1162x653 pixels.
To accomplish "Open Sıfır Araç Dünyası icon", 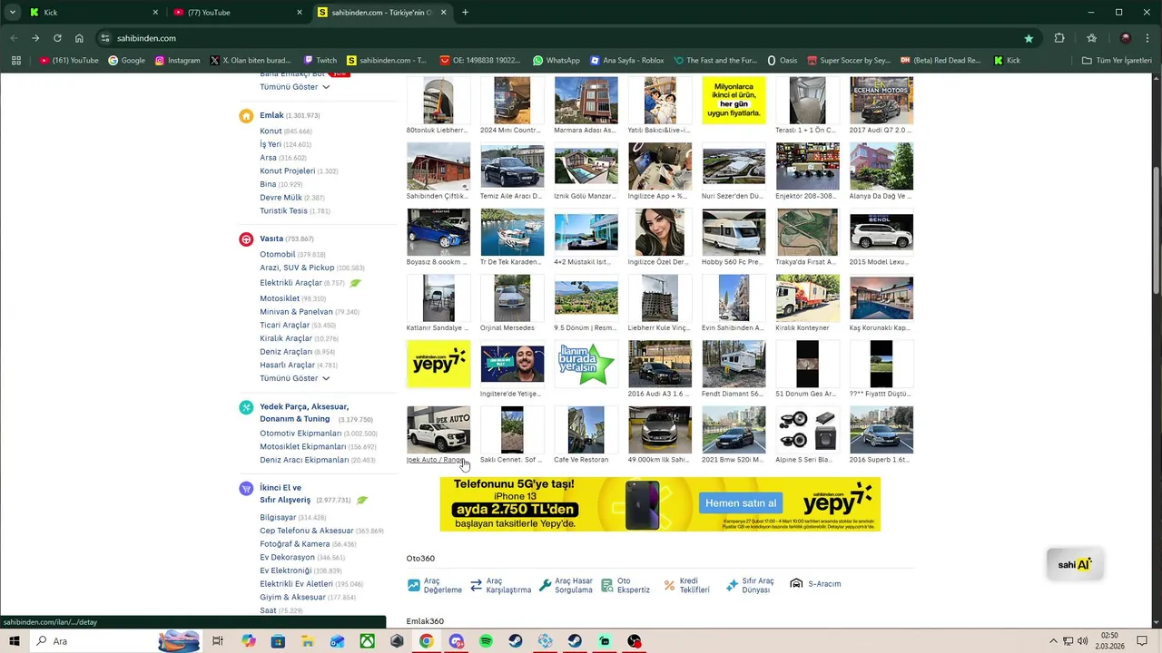I will 733,586.
